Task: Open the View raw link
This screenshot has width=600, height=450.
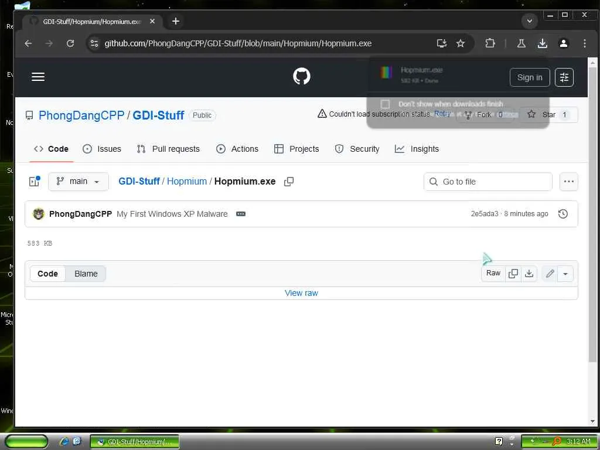Action: coord(301,293)
